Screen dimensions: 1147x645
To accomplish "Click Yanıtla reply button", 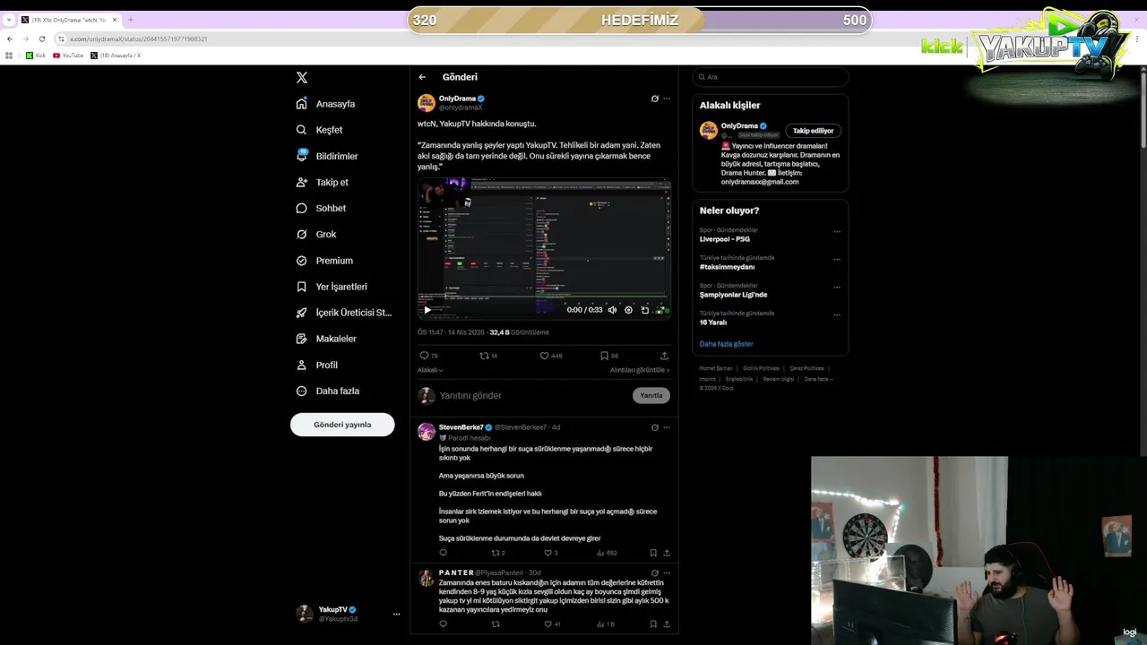I will pyautogui.click(x=651, y=395).
